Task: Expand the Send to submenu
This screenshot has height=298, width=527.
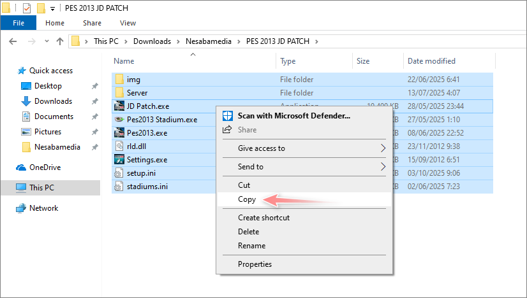Action: click(x=383, y=167)
